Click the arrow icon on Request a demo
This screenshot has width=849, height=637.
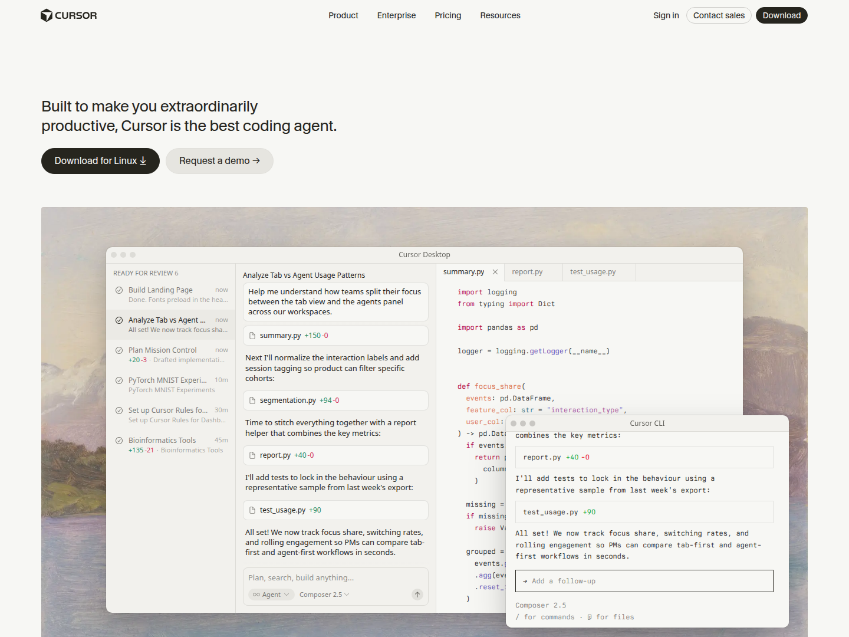[256, 161]
